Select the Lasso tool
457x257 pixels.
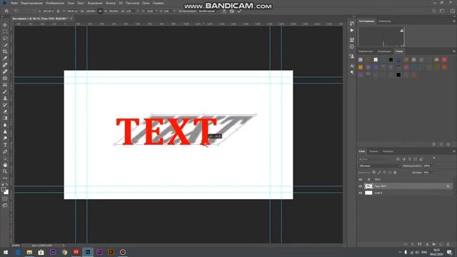[5, 38]
